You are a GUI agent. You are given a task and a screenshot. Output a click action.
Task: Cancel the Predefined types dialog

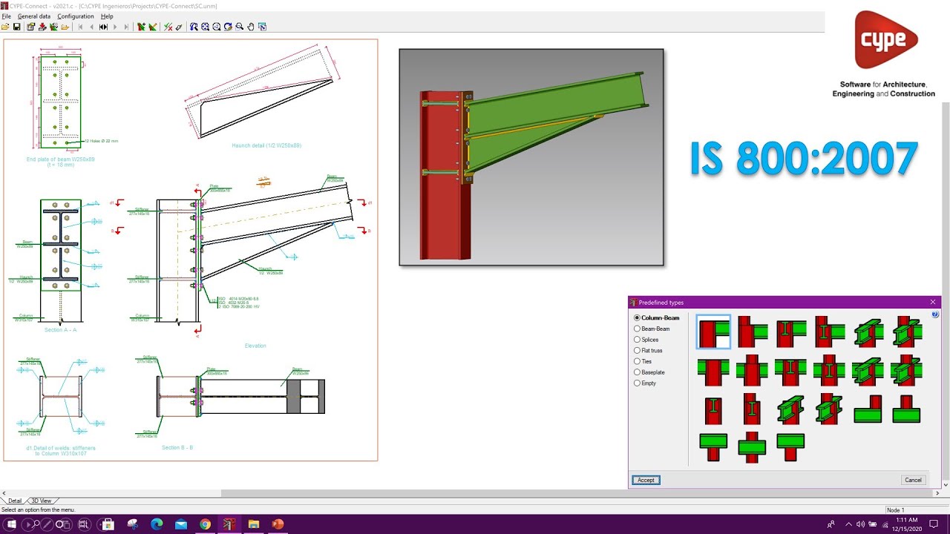point(913,480)
